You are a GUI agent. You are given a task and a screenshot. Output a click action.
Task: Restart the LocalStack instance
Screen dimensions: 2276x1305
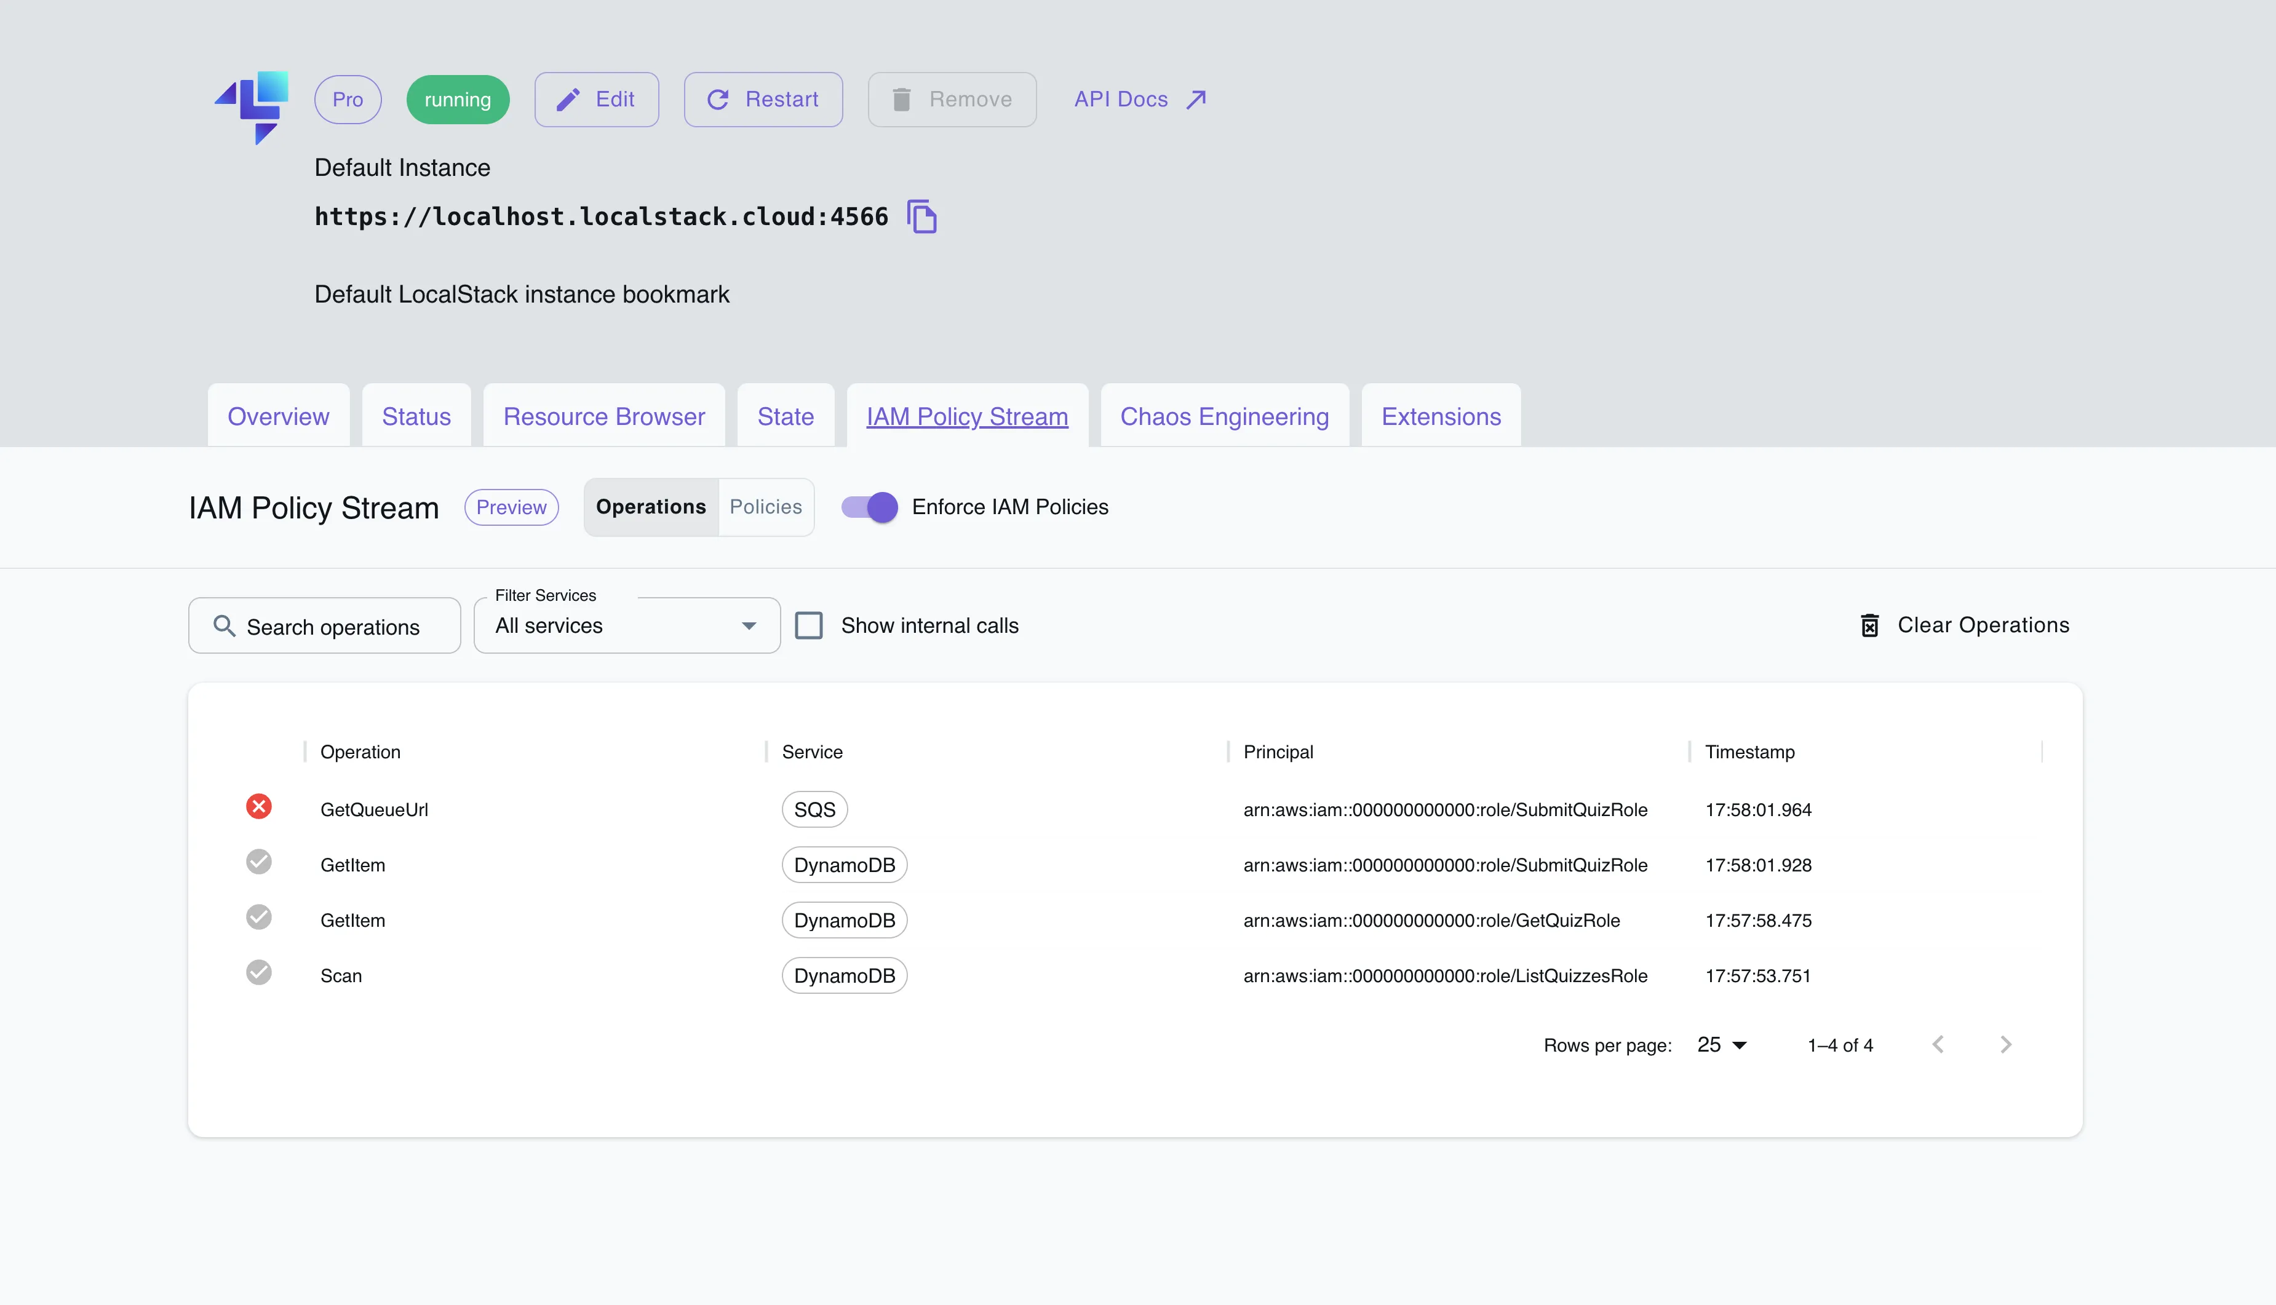(x=763, y=100)
